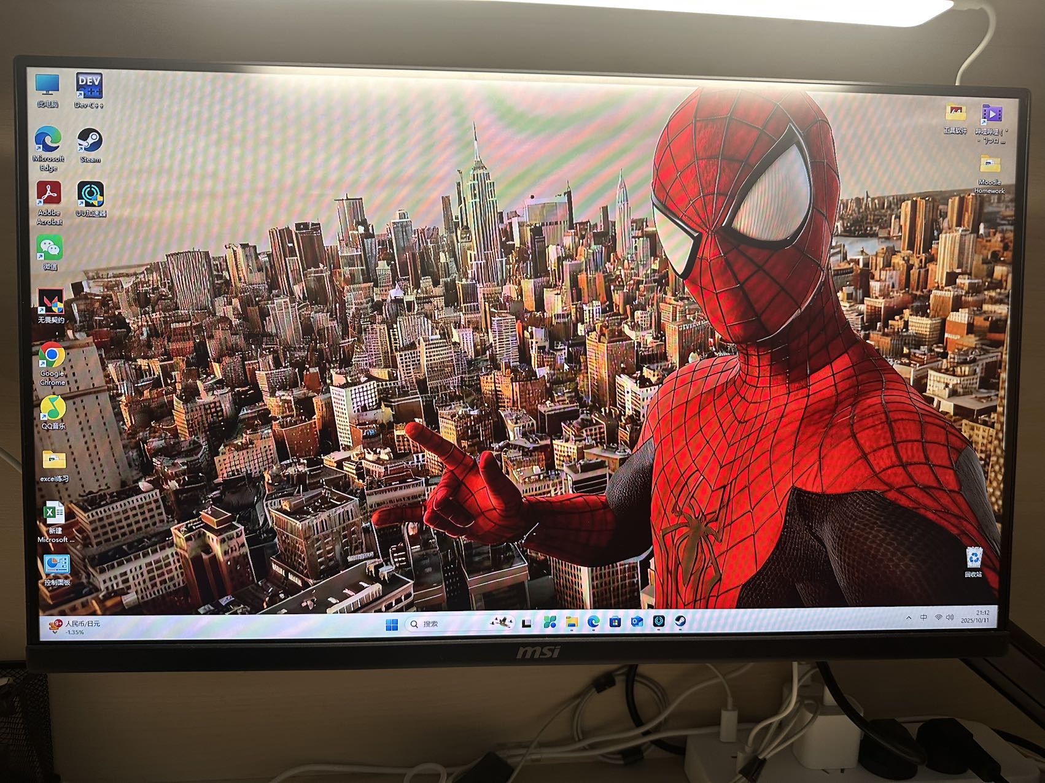This screenshot has width=1045, height=783.
Task: Toggle the 中 input method indicator
Action: click(923, 618)
